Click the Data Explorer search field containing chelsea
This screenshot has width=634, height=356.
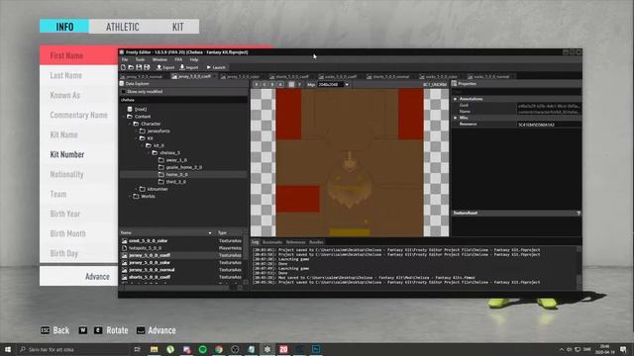183,100
